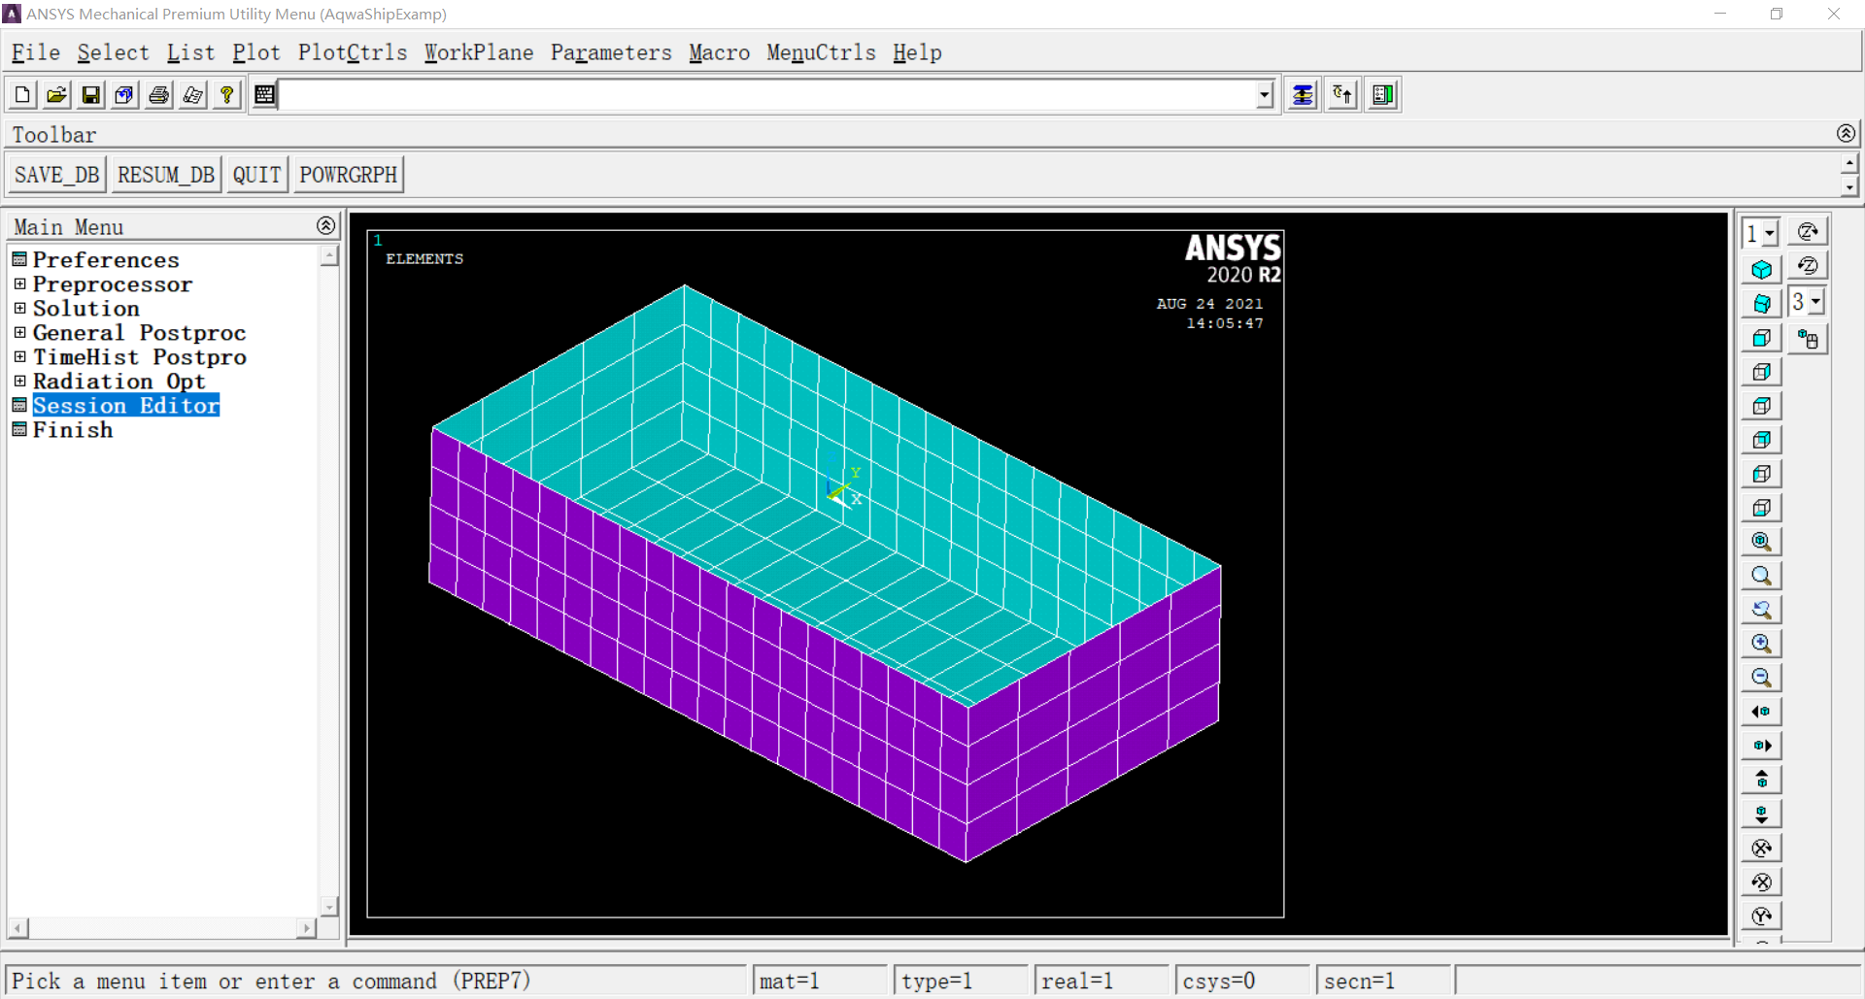Click the printer icon for image capture
Screen dimensions: 1865x999
[x=158, y=95]
